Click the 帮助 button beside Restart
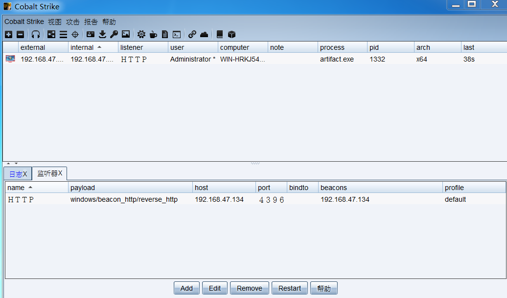This screenshot has height=298, width=507. pyautogui.click(x=323, y=288)
